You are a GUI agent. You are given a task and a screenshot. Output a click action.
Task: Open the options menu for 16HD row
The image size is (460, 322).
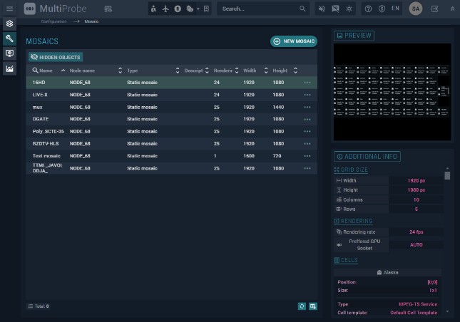coord(307,83)
